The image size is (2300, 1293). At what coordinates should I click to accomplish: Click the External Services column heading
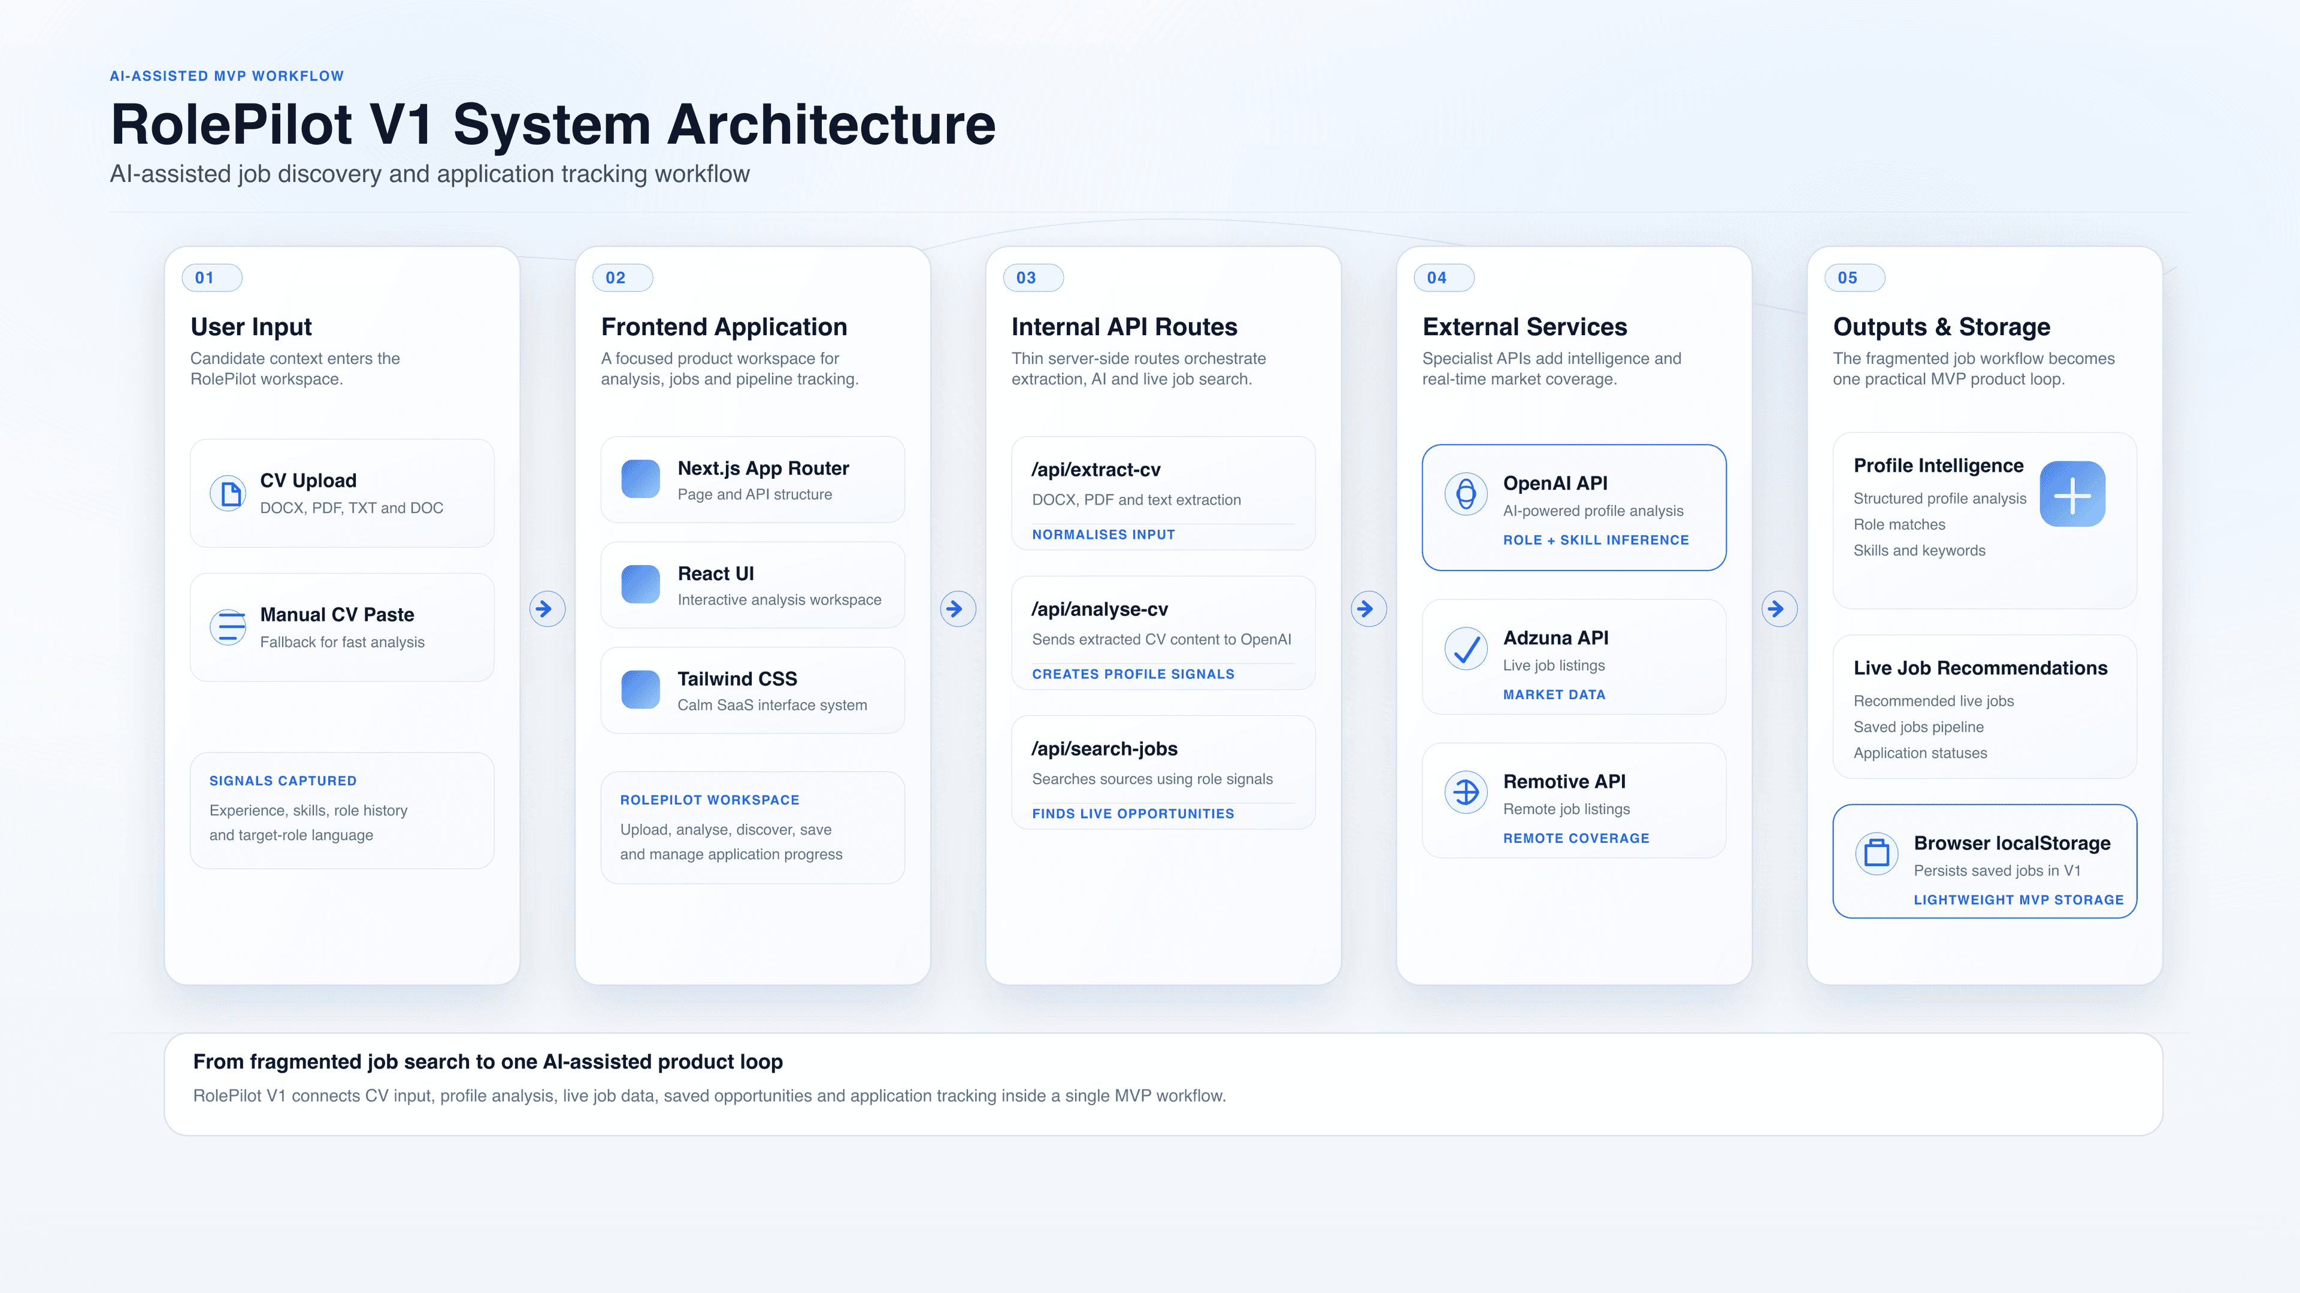1524,327
